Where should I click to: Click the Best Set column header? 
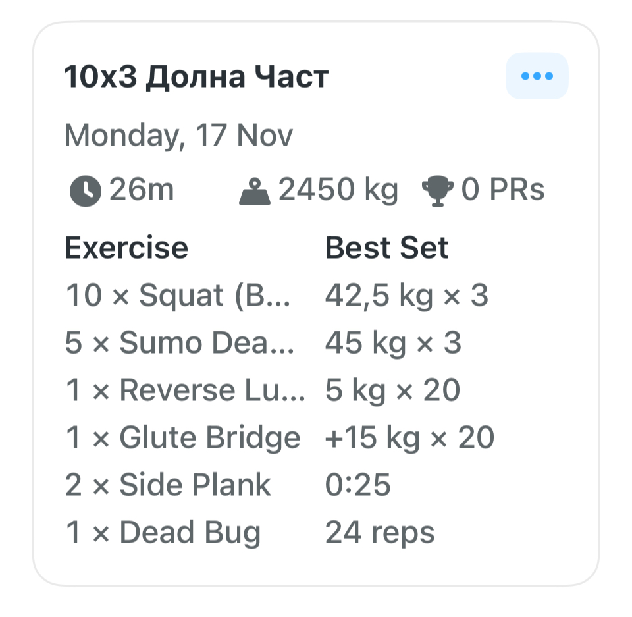click(x=387, y=248)
